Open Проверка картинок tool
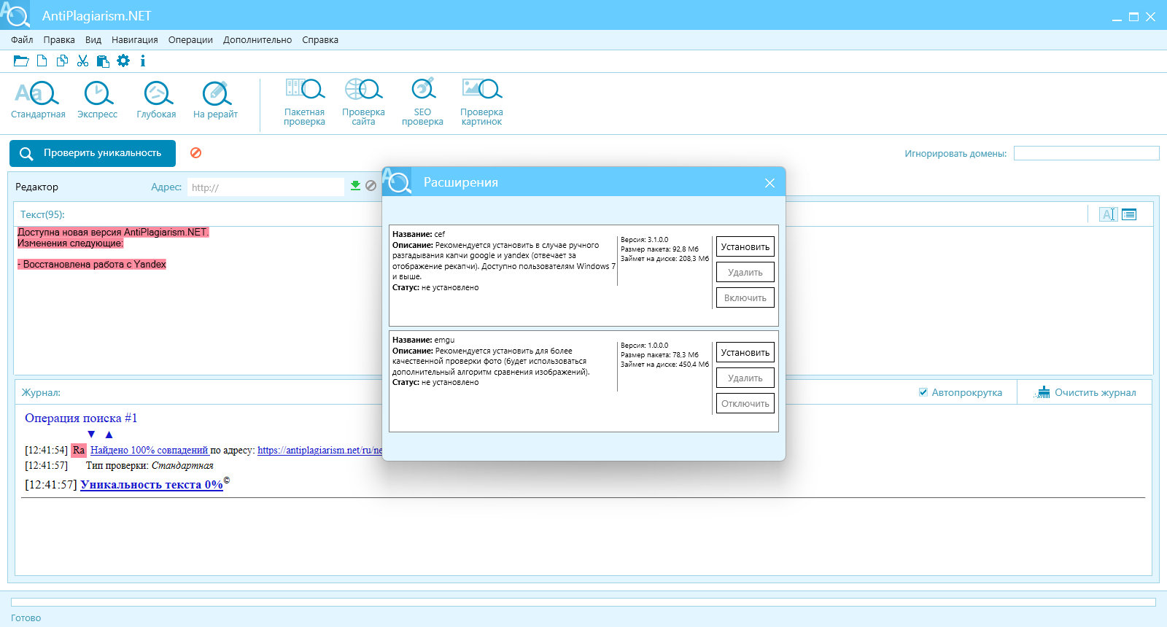 click(481, 102)
